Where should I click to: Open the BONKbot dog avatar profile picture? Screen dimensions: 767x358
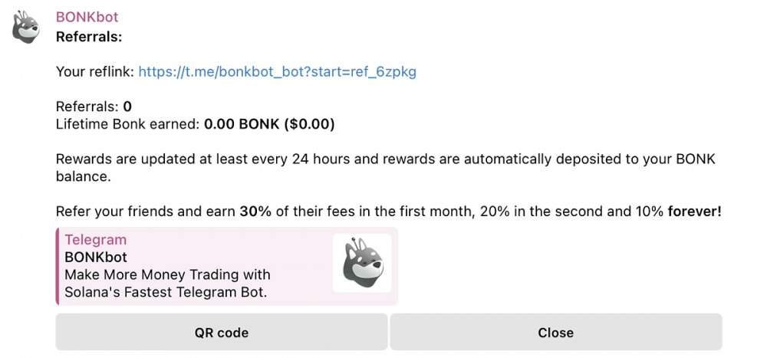click(x=26, y=28)
